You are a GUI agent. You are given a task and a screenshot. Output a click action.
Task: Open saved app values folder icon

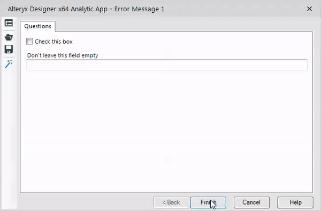click(x=9, y=37)
